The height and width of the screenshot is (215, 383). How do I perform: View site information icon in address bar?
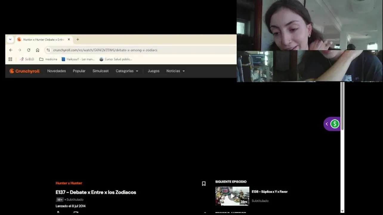(48, 50)
